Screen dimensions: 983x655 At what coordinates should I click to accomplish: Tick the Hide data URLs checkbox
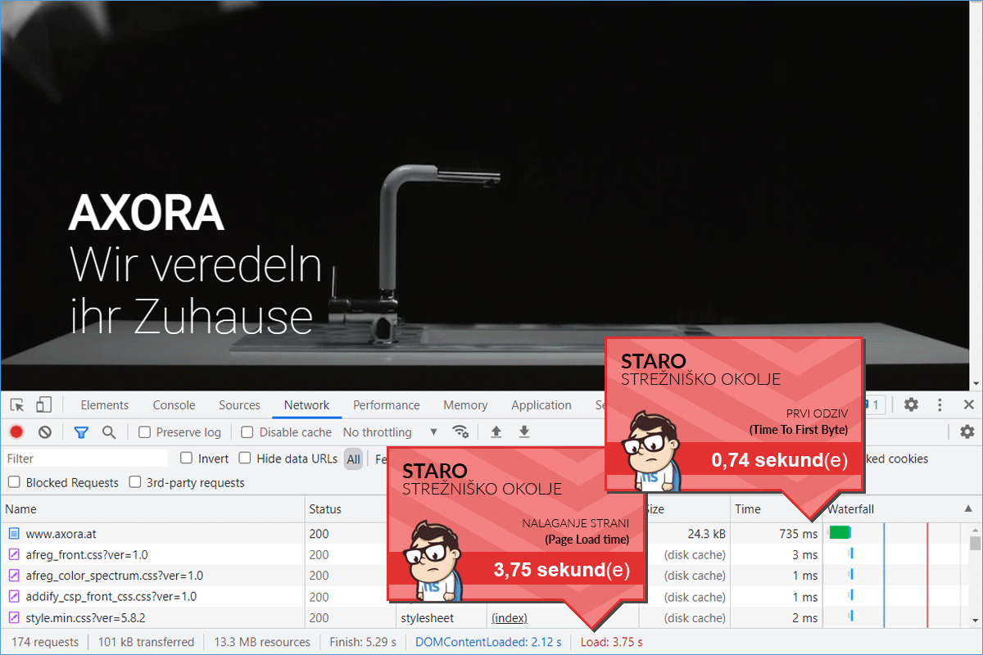245,458
